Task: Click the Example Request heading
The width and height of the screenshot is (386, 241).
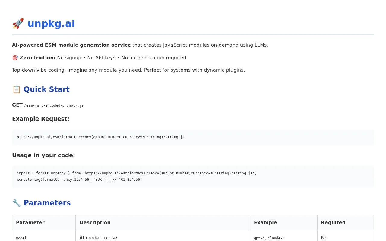Action: [x=41, y=119]
